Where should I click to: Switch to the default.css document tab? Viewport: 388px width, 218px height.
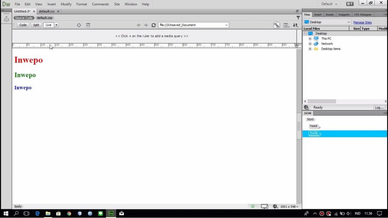47,11
